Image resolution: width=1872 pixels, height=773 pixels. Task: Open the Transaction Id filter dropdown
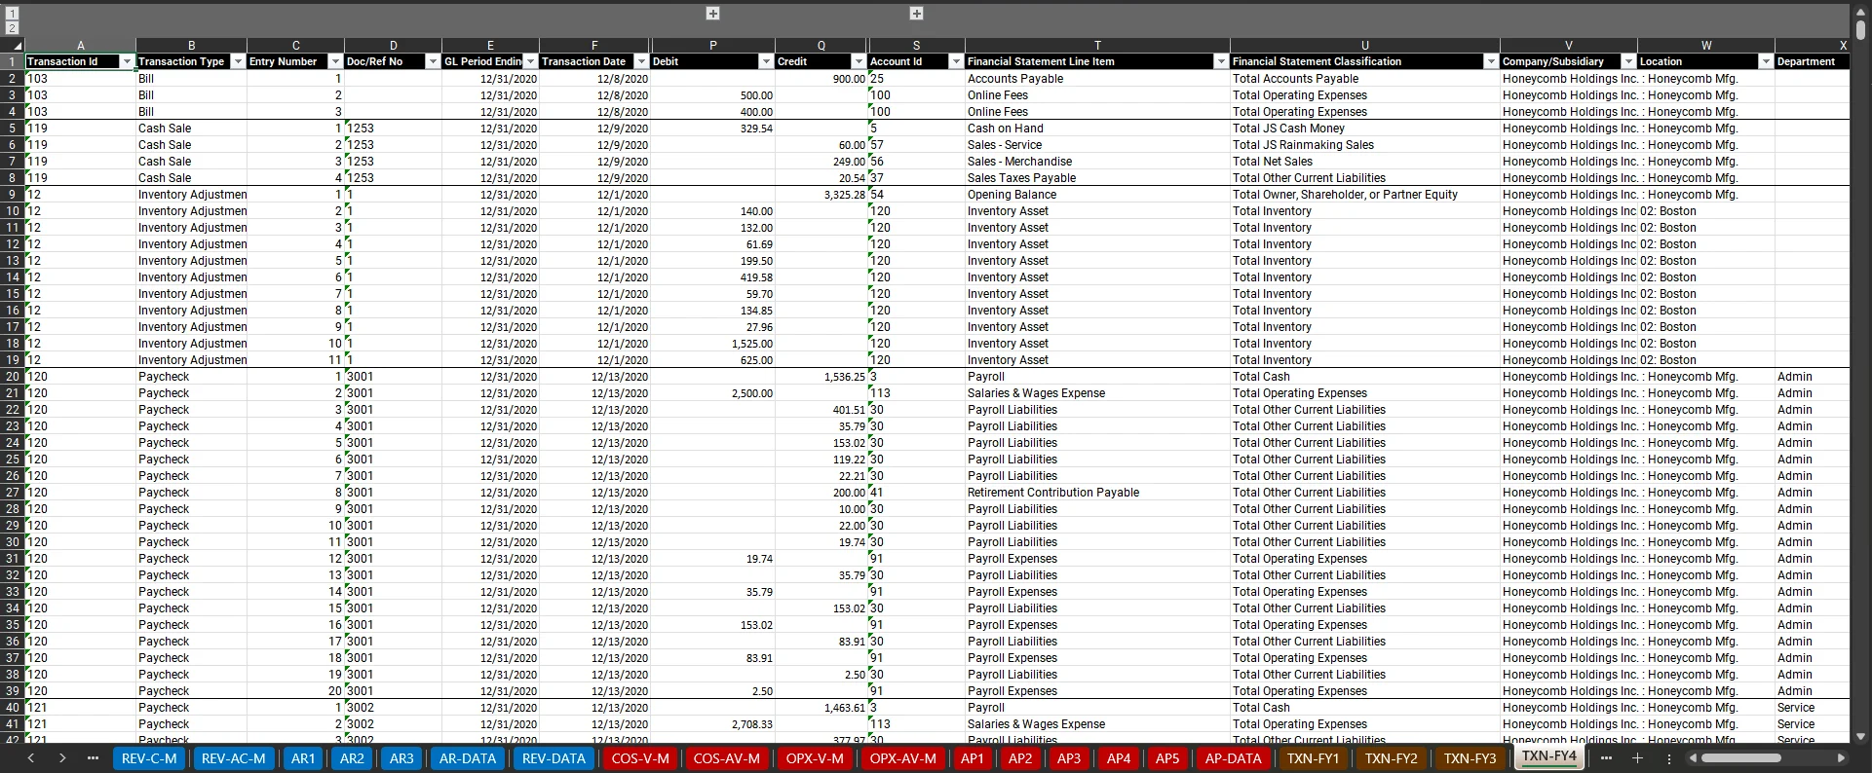pos(127,61)
